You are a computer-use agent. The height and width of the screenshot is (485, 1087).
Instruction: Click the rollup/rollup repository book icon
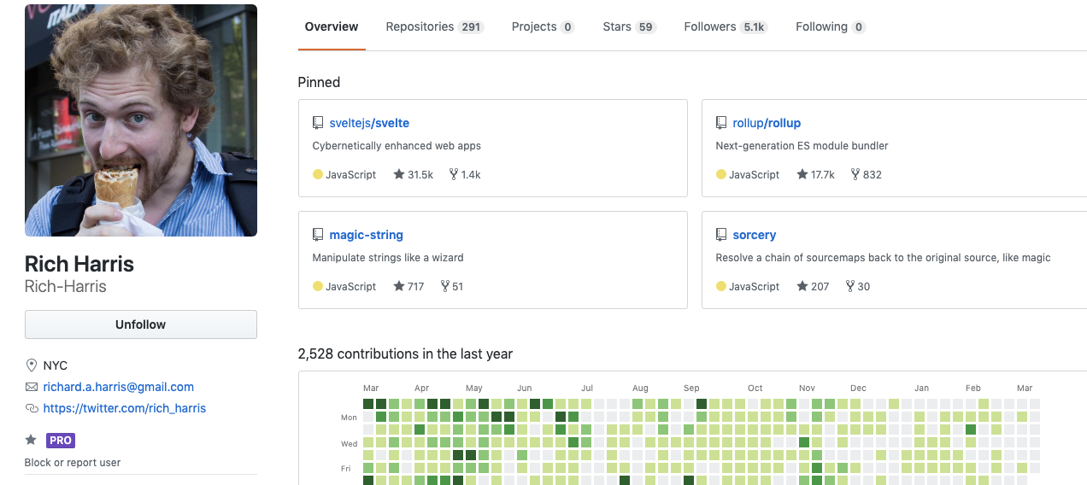point(721,123)
